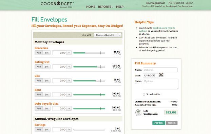This screenshot has height=134, width=211.
Task: Click the 192.00 Left Unallocated value
Action: [x=171, y=113]
